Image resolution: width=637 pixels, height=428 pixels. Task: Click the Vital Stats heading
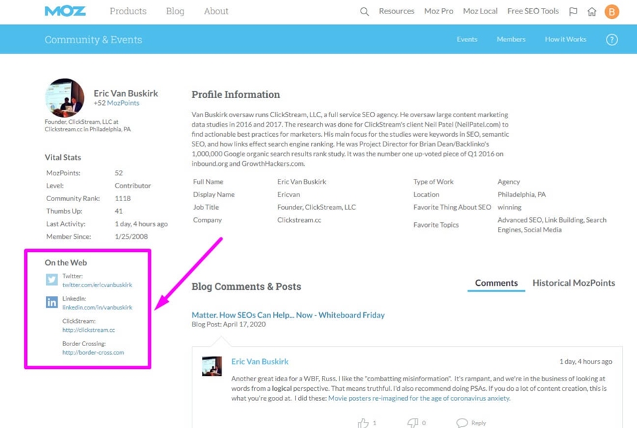pos(63,158)
